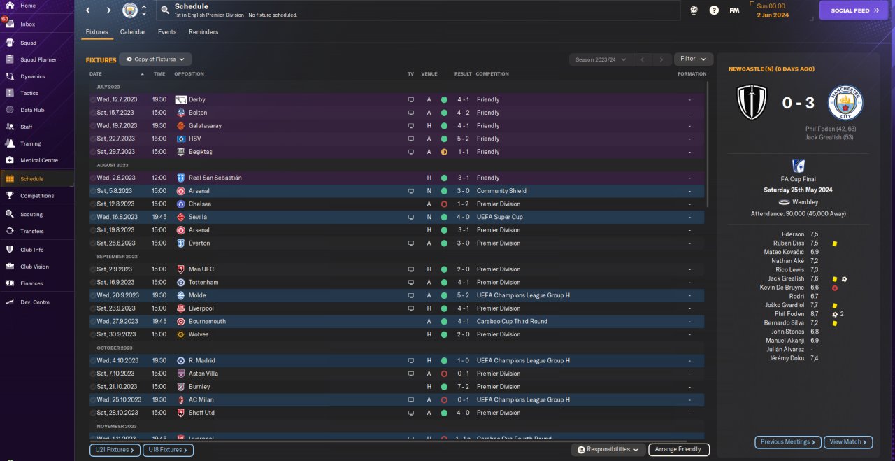
Task: Click the Manchester City badge in the top bar
Action: tap(130, 10)
